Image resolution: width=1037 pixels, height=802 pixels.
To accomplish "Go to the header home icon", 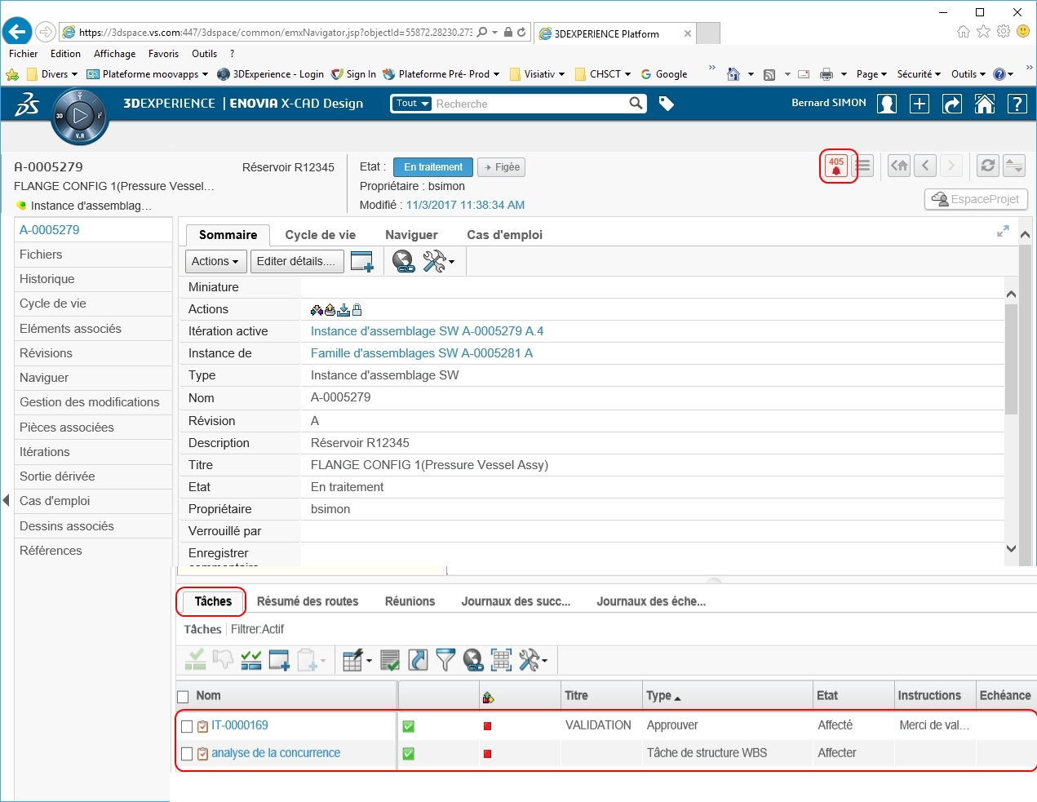I will 985,104.
